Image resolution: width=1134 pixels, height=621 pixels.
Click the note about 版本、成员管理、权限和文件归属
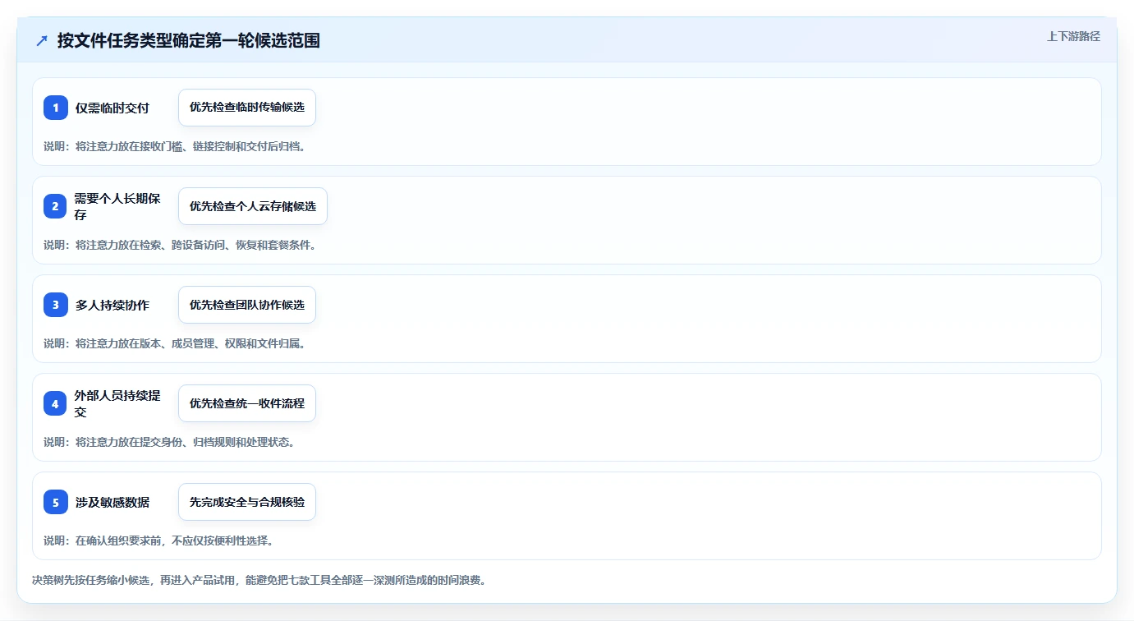coord(174,343)
